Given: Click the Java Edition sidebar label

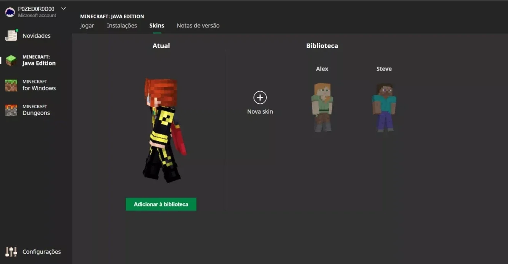Looking at the screenshot, I should [39, 60].
